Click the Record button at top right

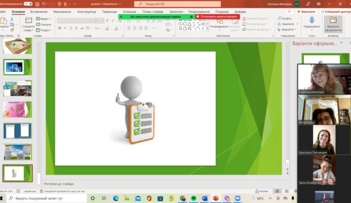(x=306, y=12)
